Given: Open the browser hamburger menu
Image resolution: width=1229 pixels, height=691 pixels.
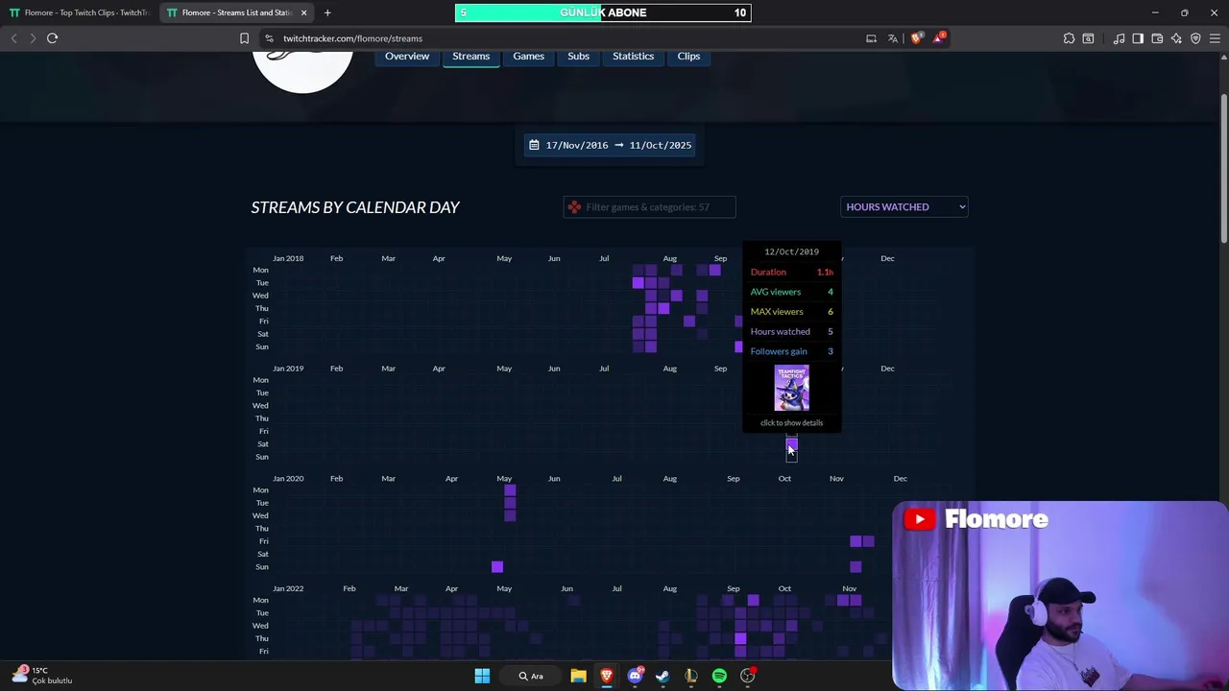Looking at the screenshot, I should [1215, 38].
